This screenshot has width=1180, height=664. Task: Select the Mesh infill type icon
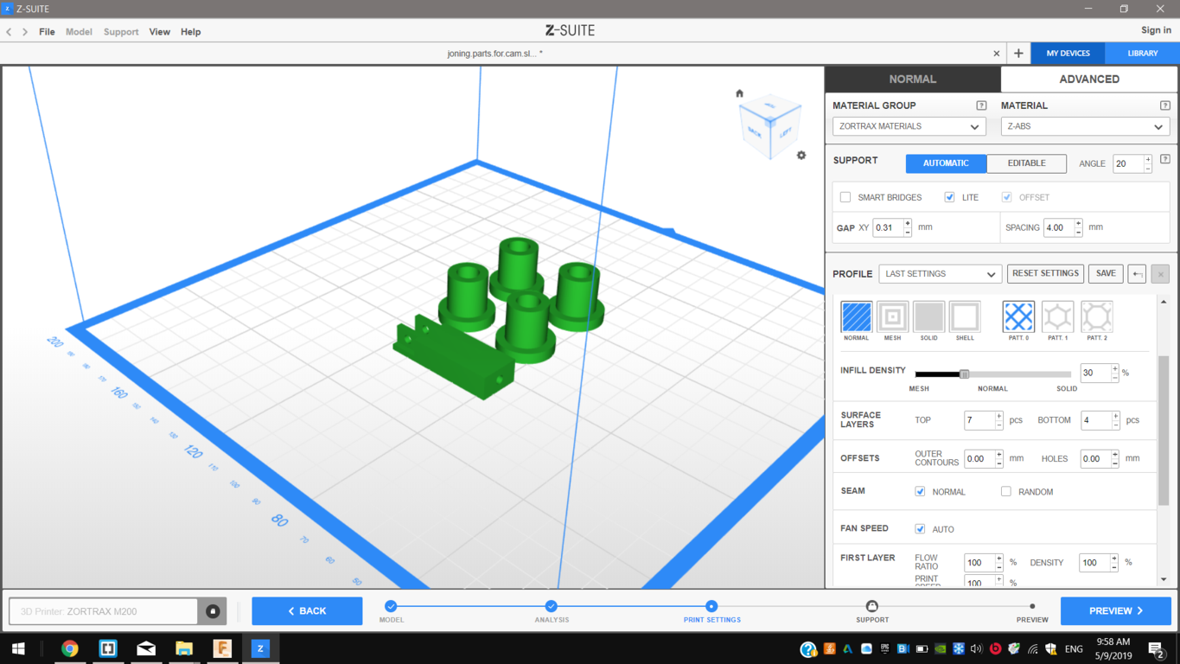(x=892, y=316)
